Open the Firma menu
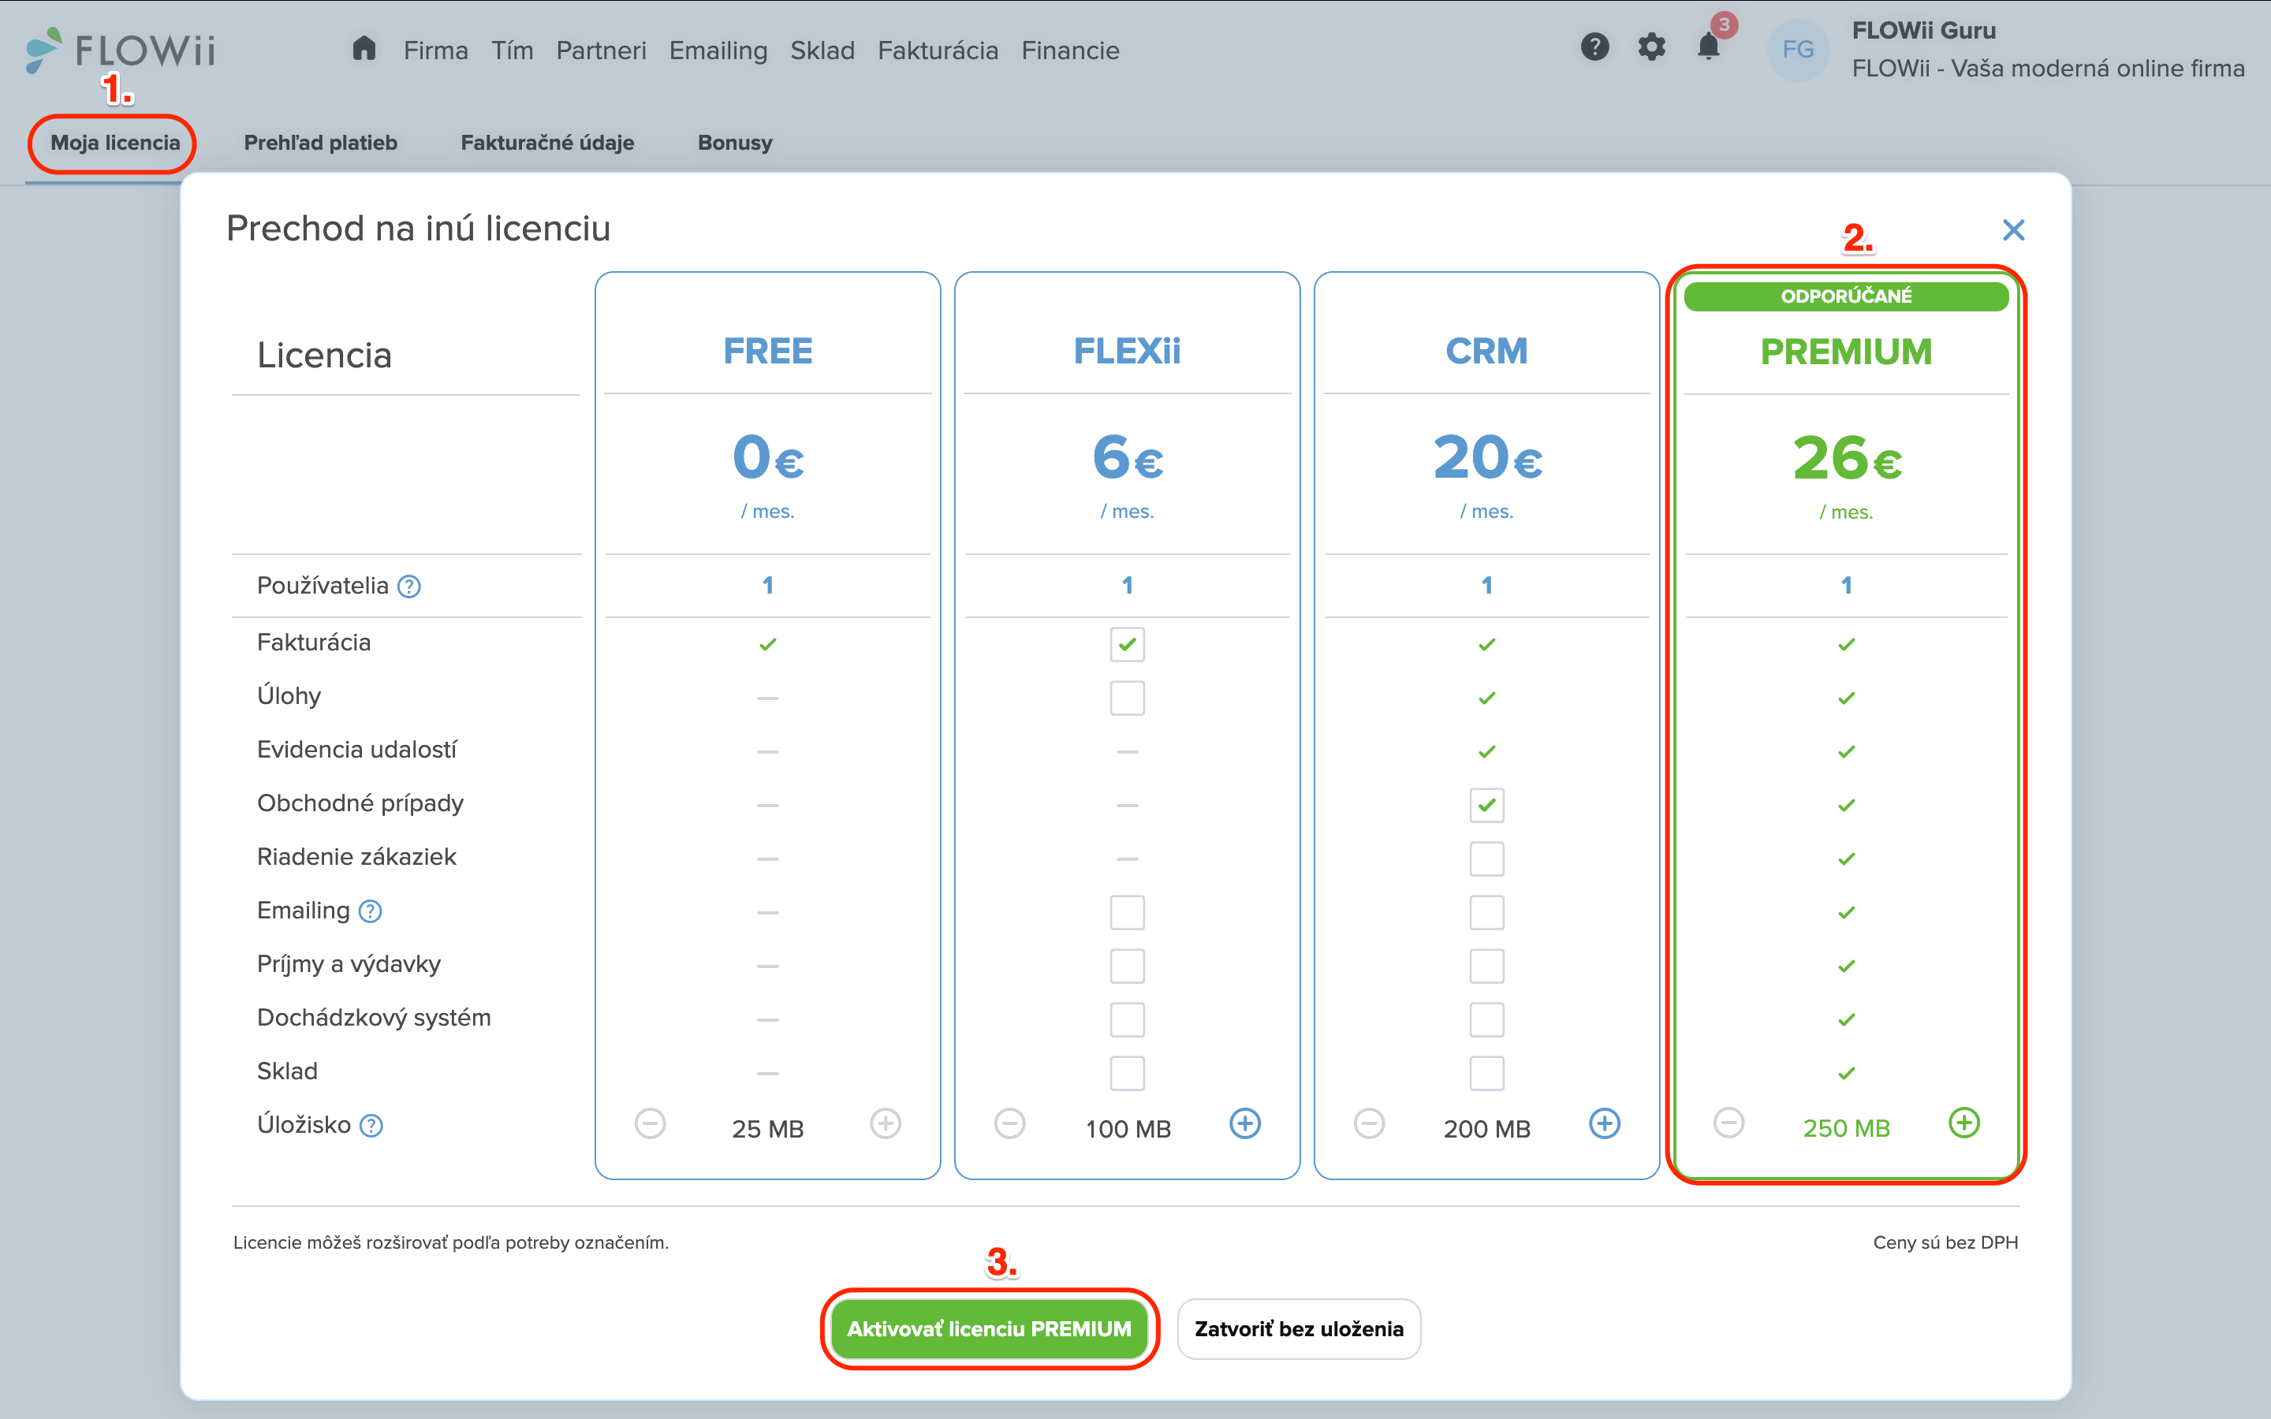This screenshot has width=2271, height=1419. point(435,50)
